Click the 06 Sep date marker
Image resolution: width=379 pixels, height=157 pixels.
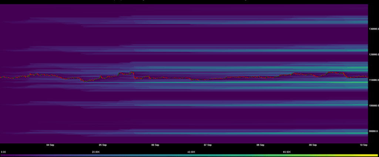pos(155,145)
